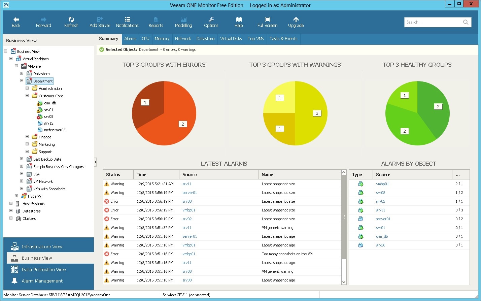481x301 pixels.
Task: Open the srv11 alarm source link
Action: tap(187, 184)
